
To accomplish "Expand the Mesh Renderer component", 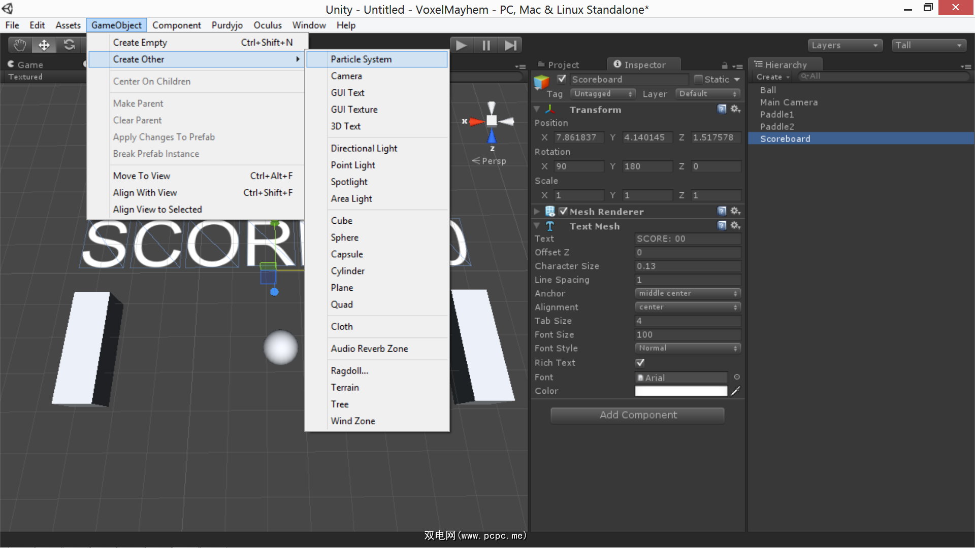I will (x=537, y=211).
